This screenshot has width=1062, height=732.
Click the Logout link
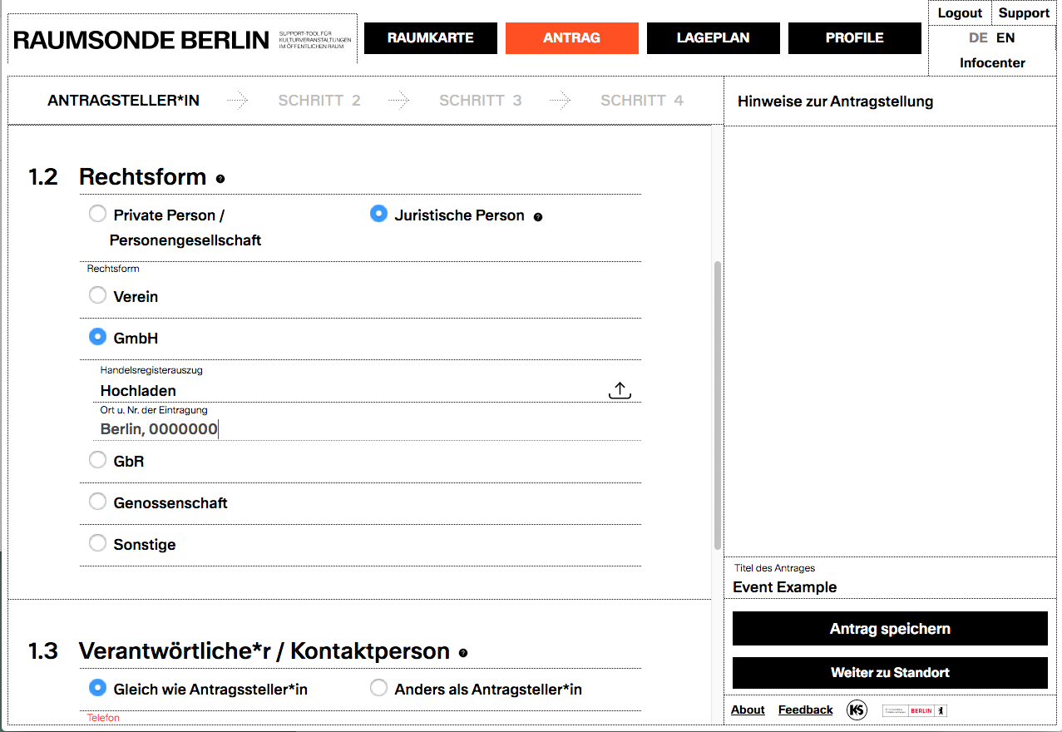click(x=960, y=13)
